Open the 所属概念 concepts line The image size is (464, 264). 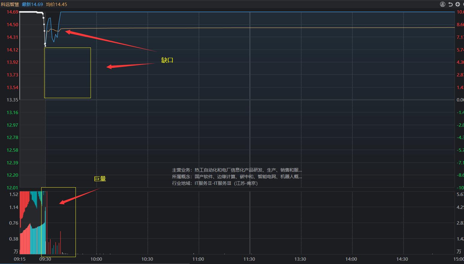(x=237, y=177)
